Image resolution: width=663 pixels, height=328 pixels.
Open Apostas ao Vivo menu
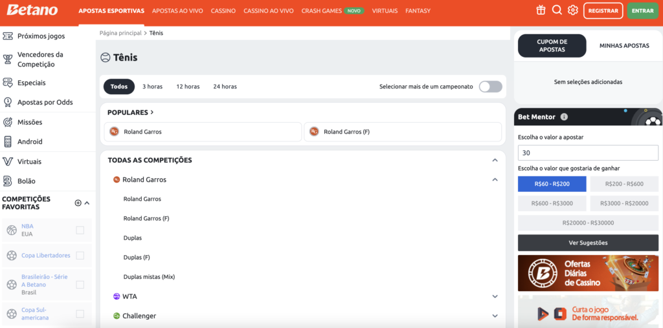[x=177, y=11]
